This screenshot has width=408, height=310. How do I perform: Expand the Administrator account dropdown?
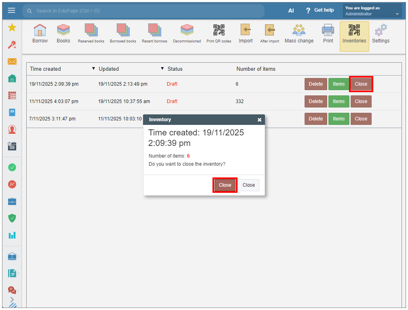(x=397, y=14)
